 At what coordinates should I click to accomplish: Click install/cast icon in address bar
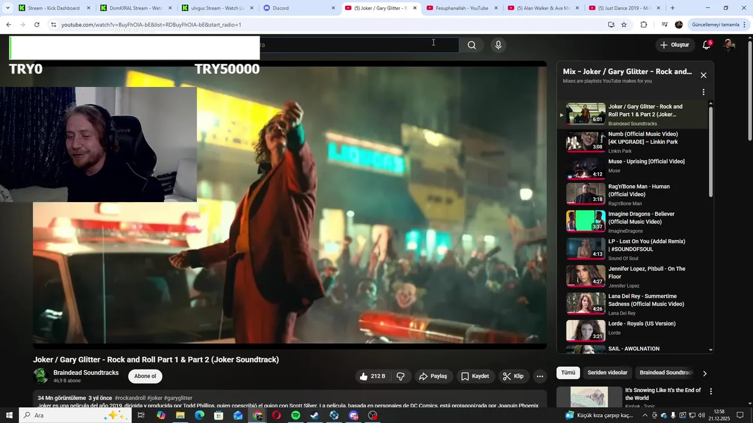[611, 25]
